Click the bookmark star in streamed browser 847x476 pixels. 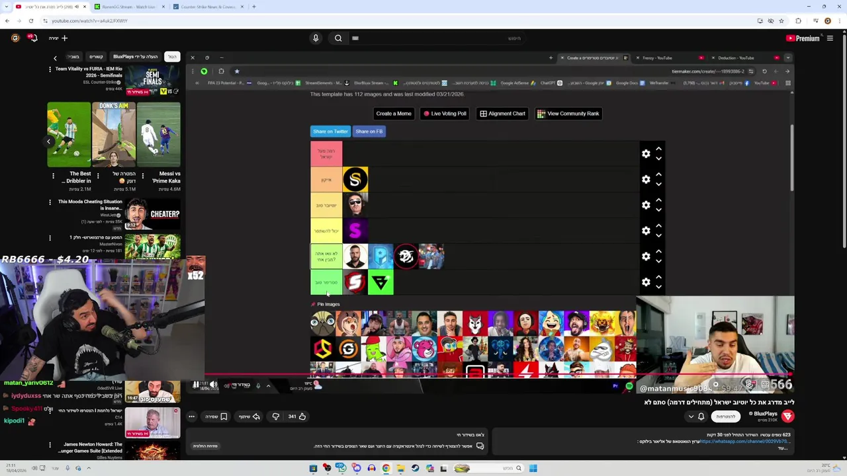tap(237, 71)
